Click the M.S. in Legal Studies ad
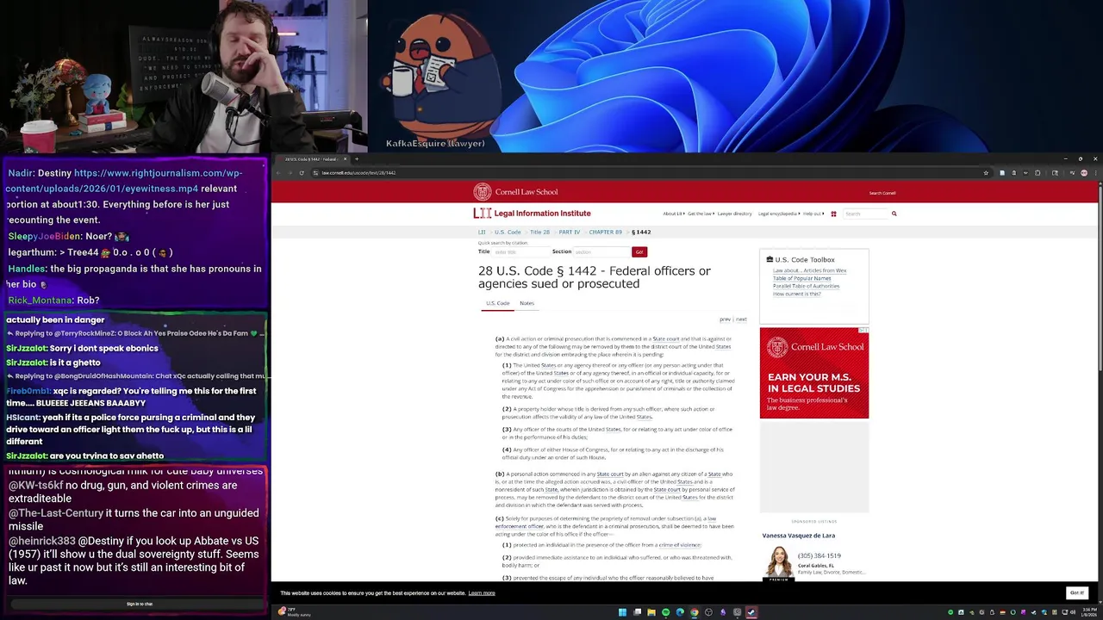The width and height of the screenshot is (1103, 620). (x=814, y=373)
